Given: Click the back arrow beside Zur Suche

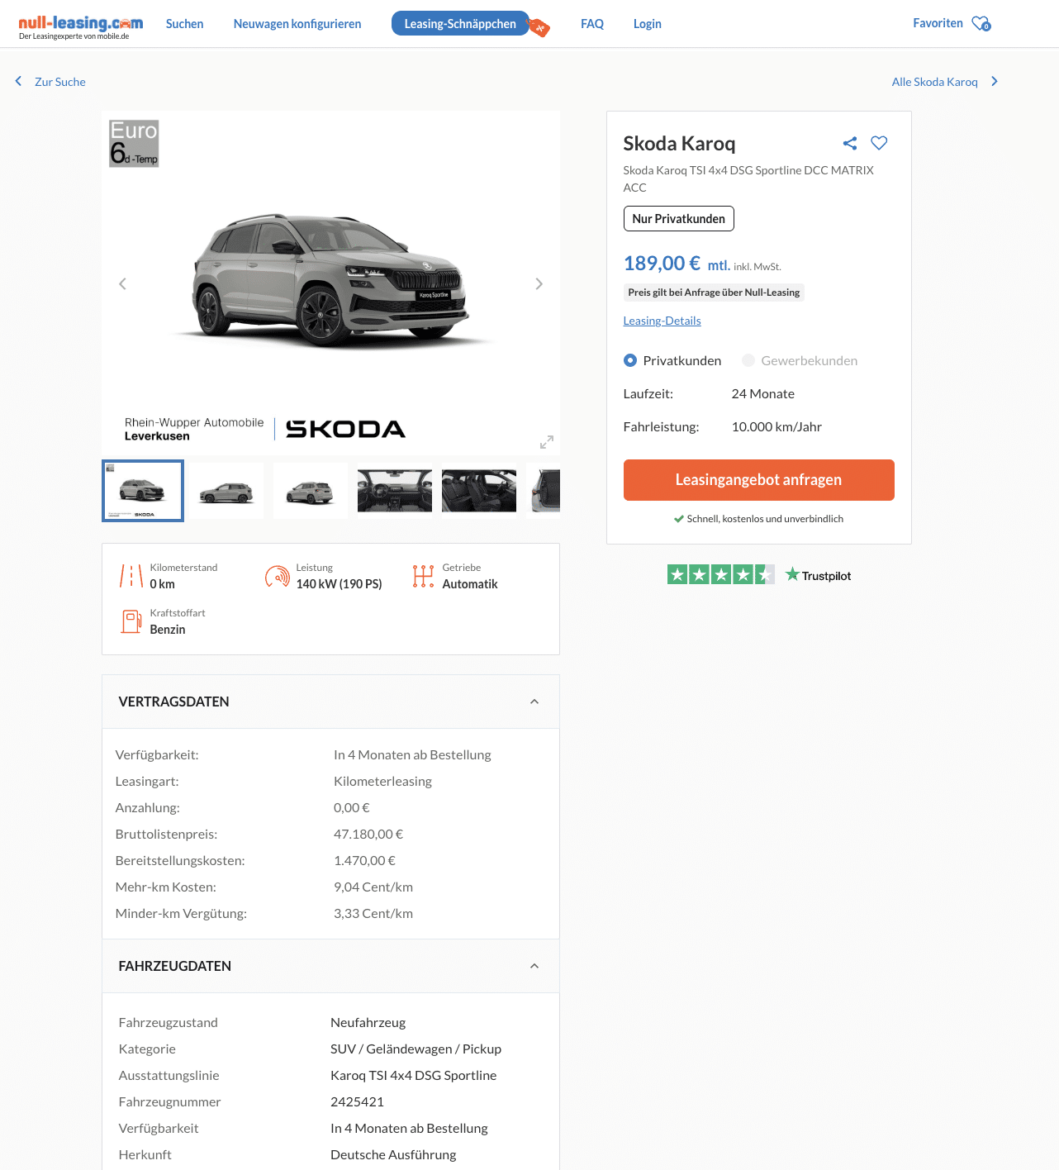Looking at the screenshot, I should [x=18, y=81].
